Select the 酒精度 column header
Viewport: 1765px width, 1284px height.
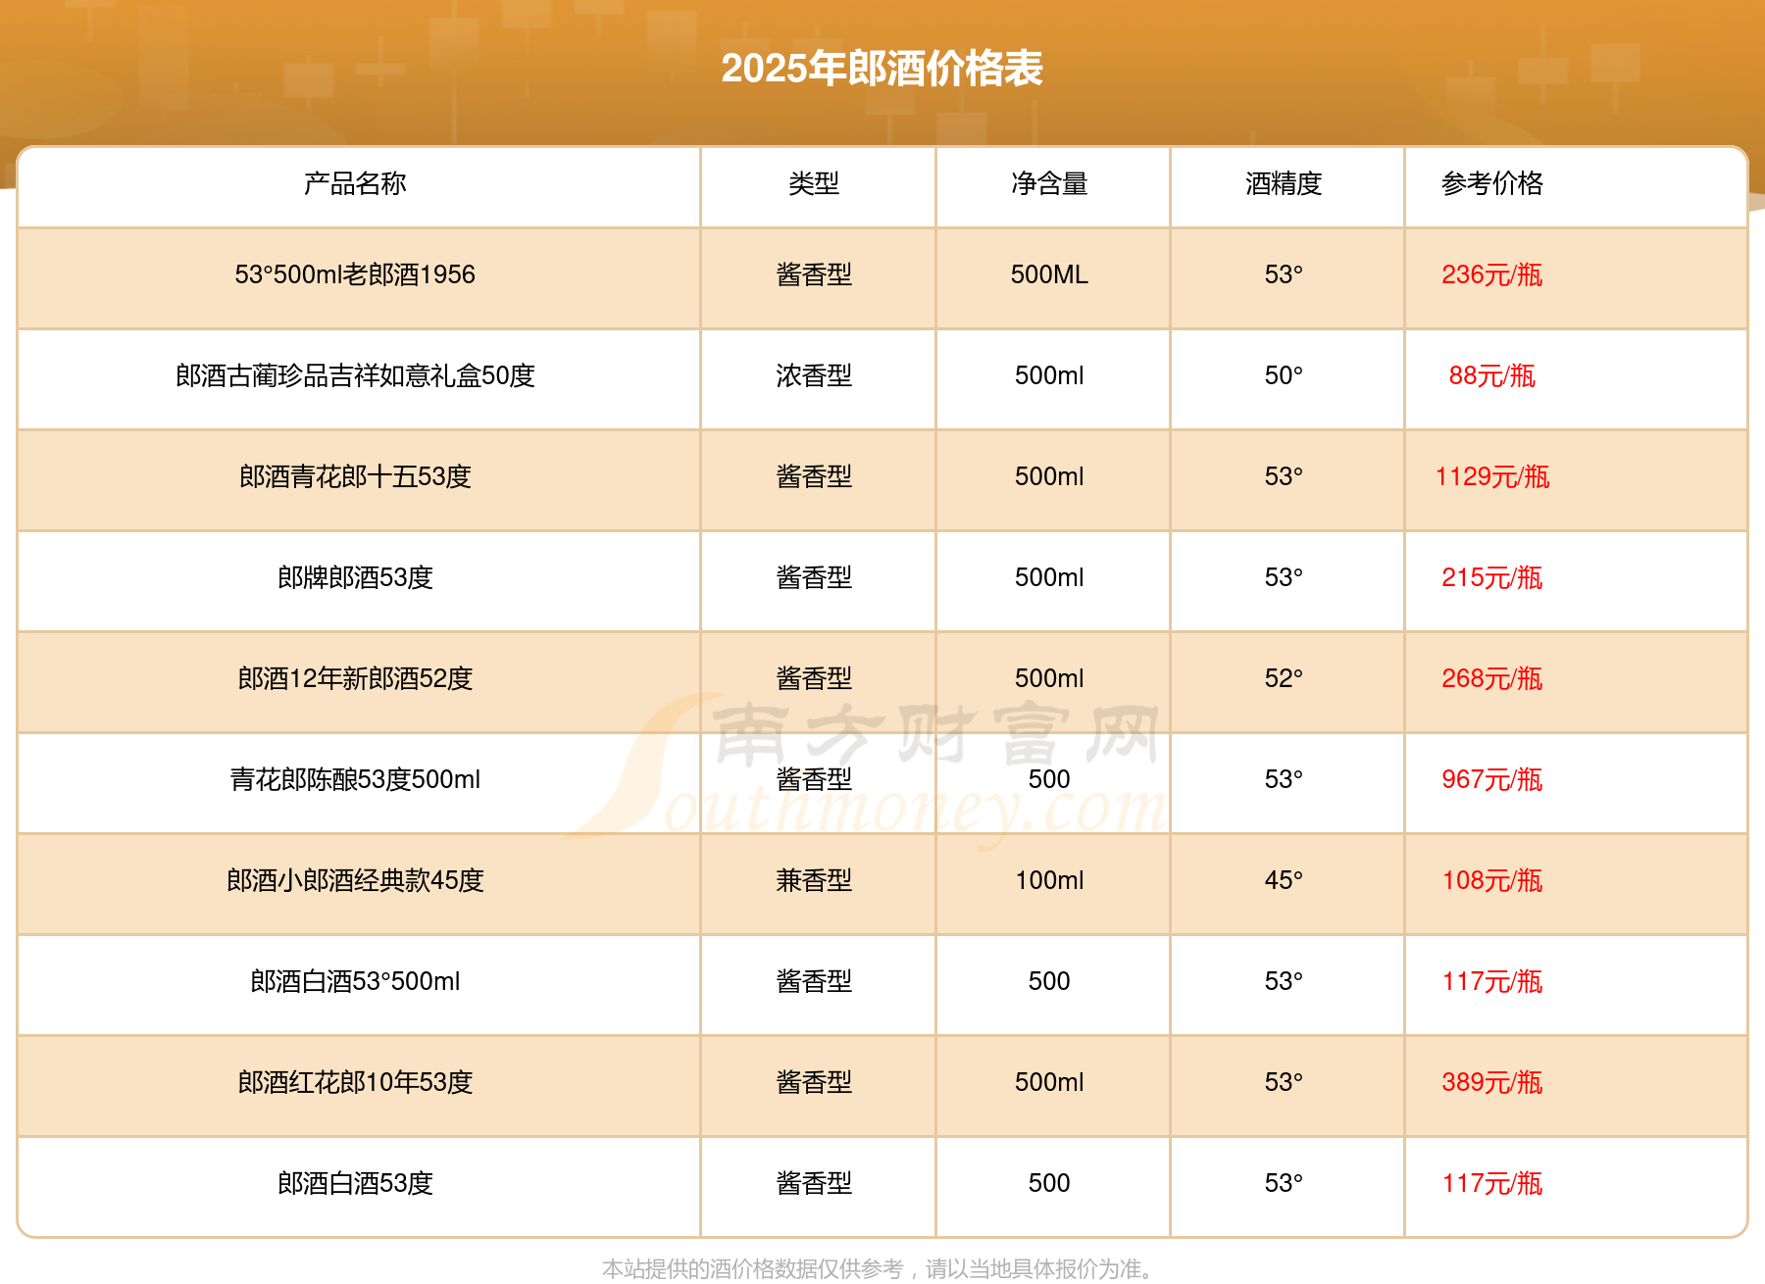1284,183
